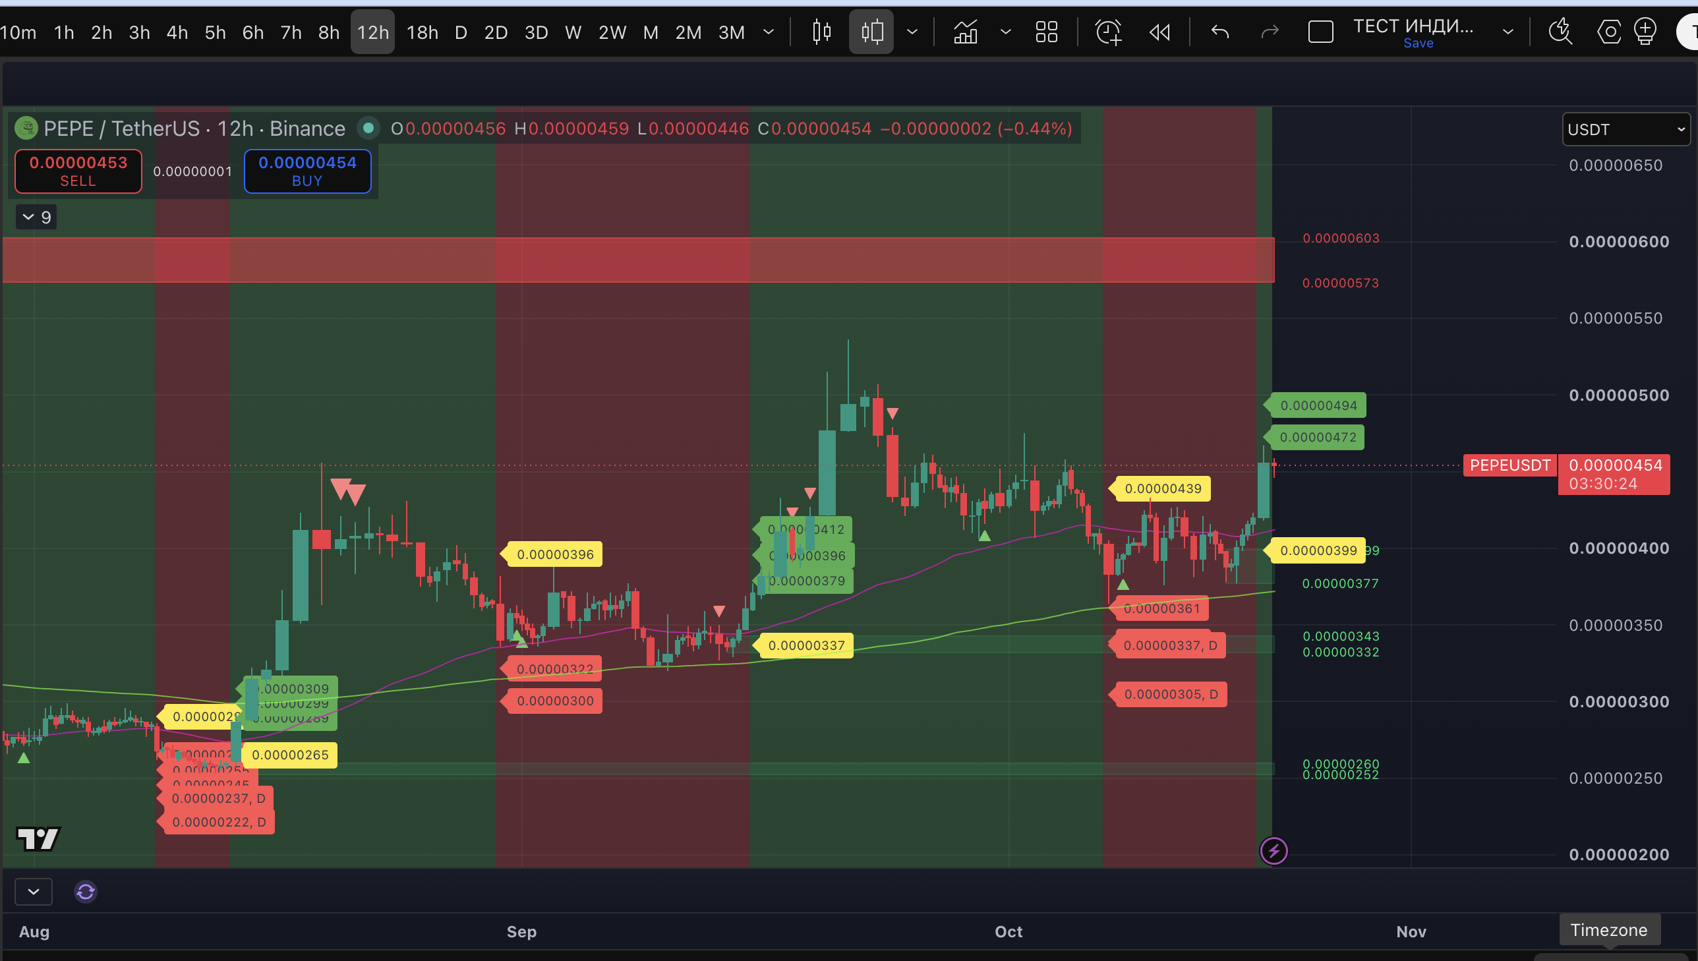Viewport: 1698px width, 961px height.
Task: Open the chart type dropdown arrow
Action: 912,32
